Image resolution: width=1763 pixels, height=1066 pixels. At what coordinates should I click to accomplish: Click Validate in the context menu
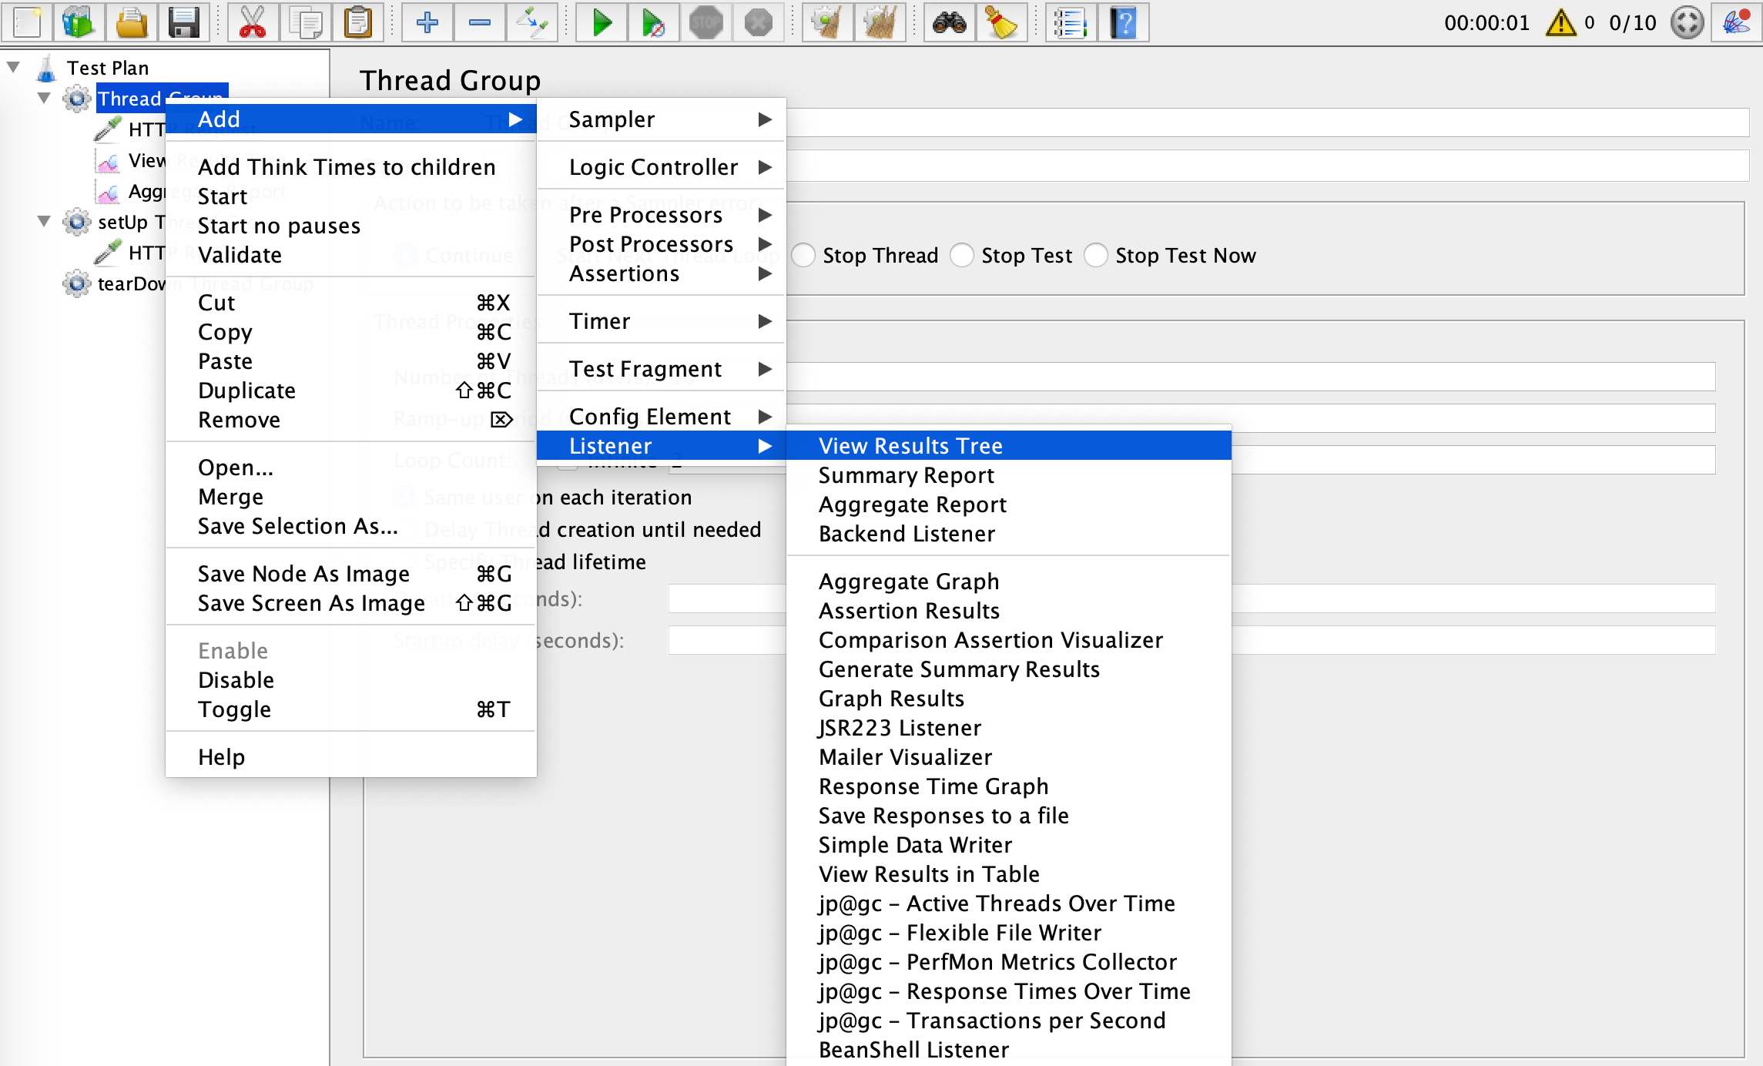click(240, 255)
